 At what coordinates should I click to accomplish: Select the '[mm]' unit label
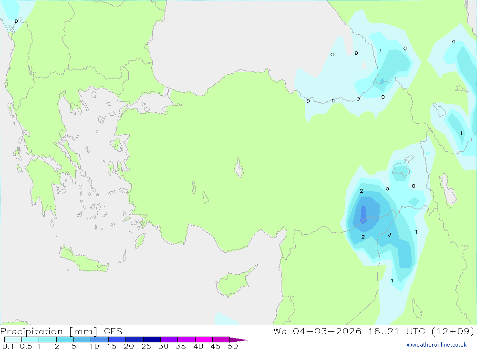pos(83,331)
